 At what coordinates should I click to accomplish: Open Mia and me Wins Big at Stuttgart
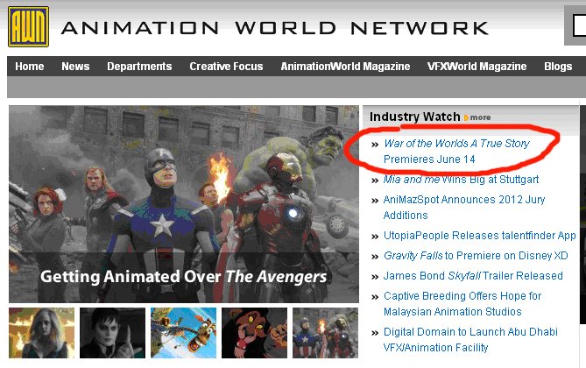pyautogui.click(x=461, y=180)
